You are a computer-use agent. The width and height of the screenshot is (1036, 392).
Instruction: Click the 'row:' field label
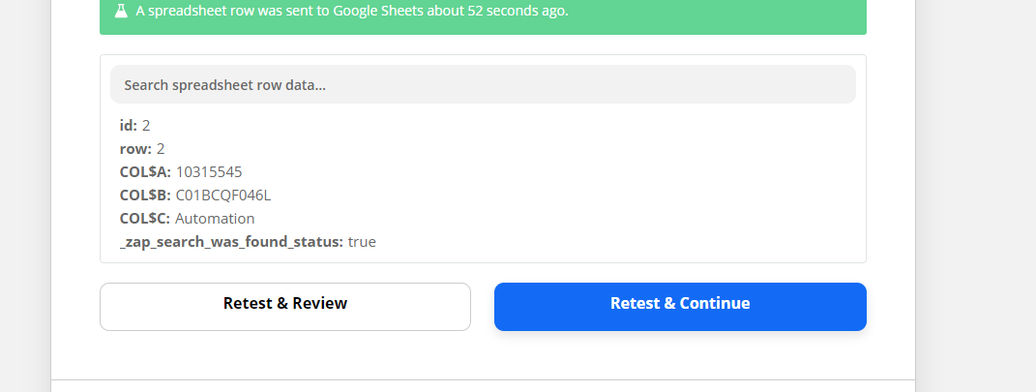[x=135, y=149]
